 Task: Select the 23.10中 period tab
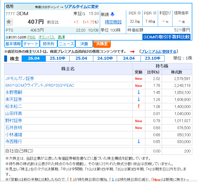pyautogui.click(x=153, y=59)
